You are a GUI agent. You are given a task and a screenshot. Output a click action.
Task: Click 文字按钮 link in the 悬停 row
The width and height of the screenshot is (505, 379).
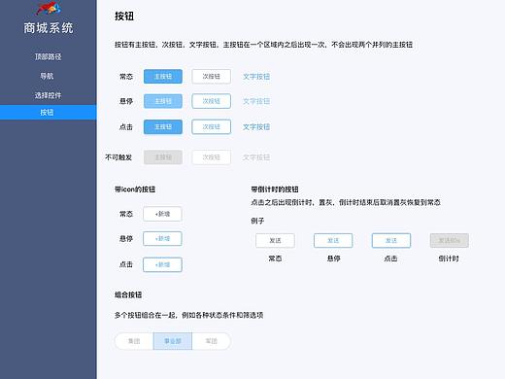tap(256, 101)
